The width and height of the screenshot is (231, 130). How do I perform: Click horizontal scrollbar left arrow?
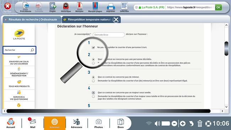pyautogui.click(x=5, y=111)
